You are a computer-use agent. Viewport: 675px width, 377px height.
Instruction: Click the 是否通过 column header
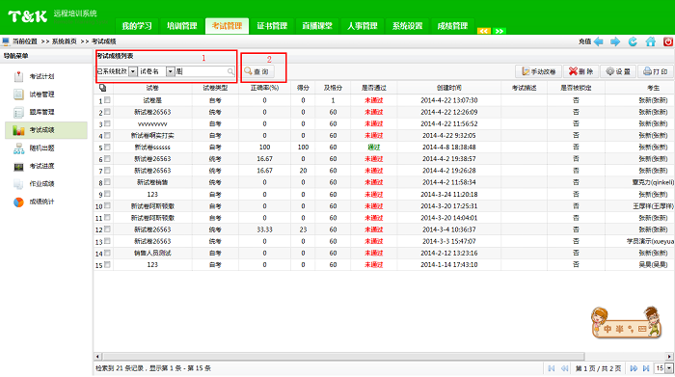click(374, 88)
